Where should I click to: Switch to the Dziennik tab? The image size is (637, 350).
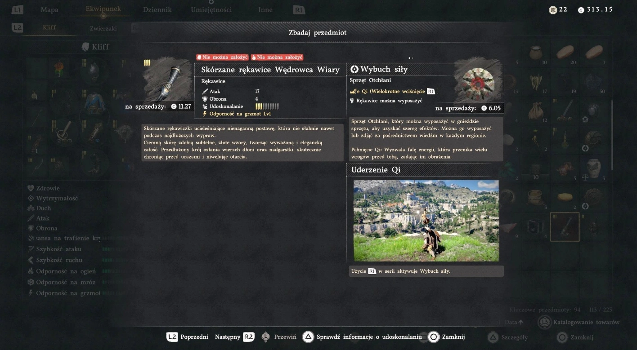point(157,9)
